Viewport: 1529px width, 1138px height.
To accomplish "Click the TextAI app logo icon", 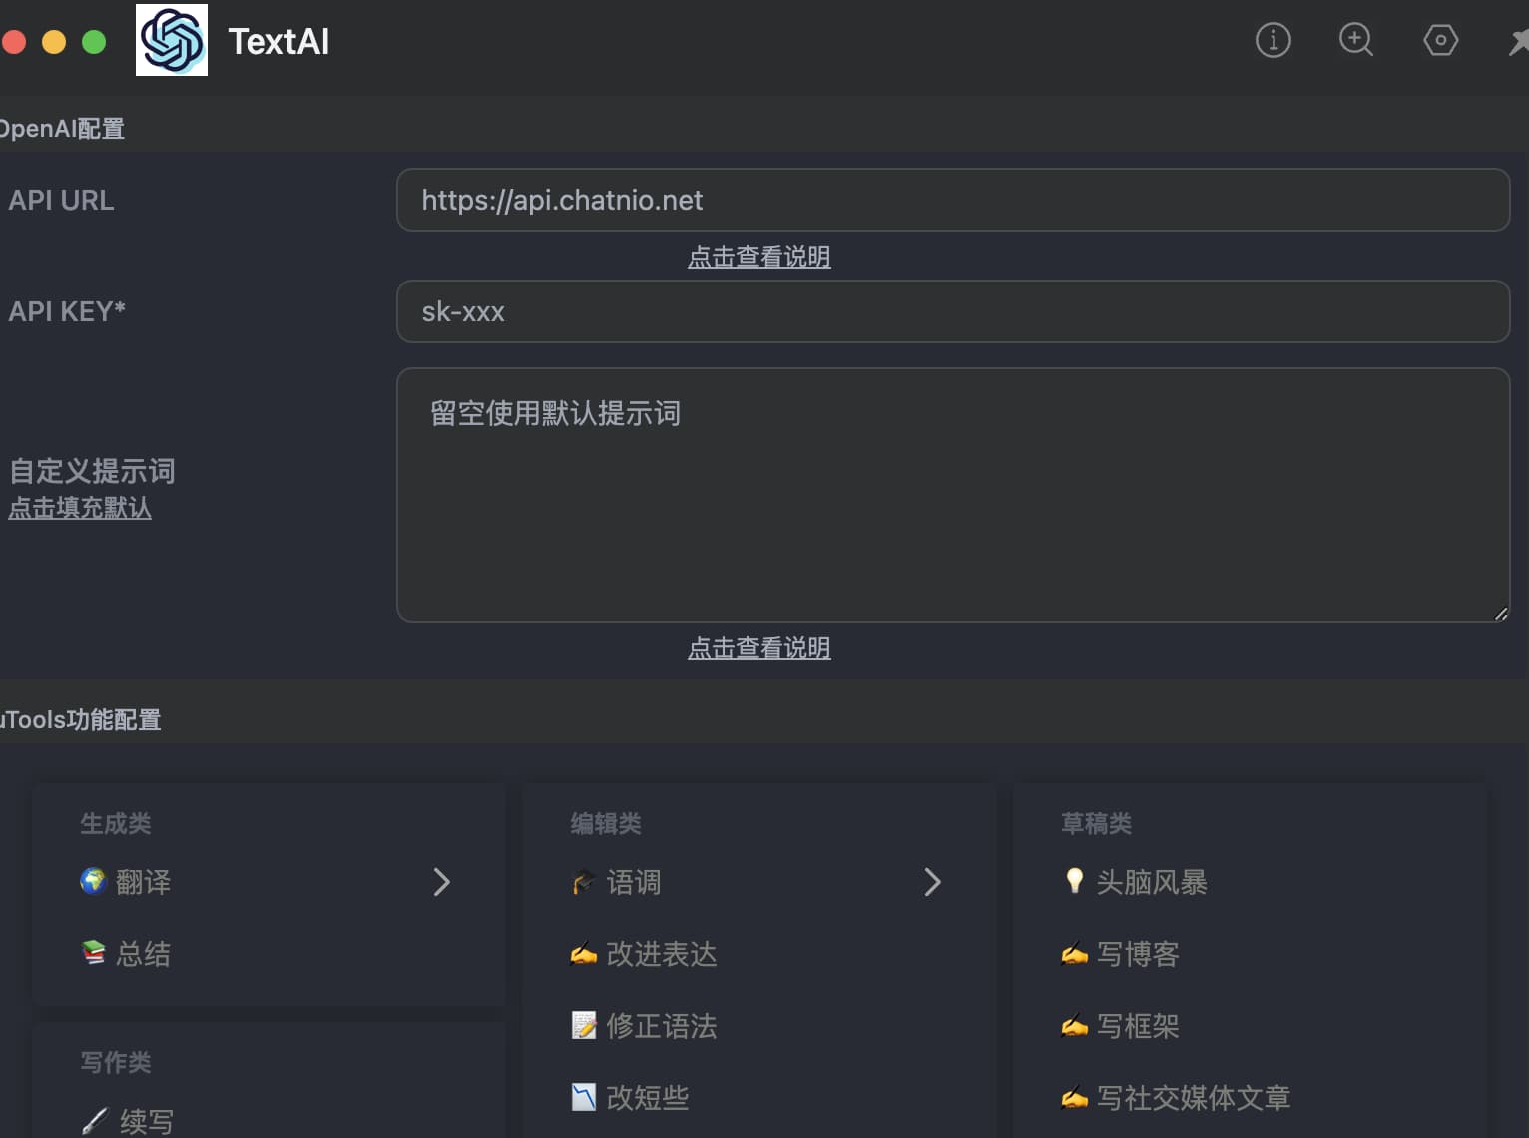I will tap(172, 40).
